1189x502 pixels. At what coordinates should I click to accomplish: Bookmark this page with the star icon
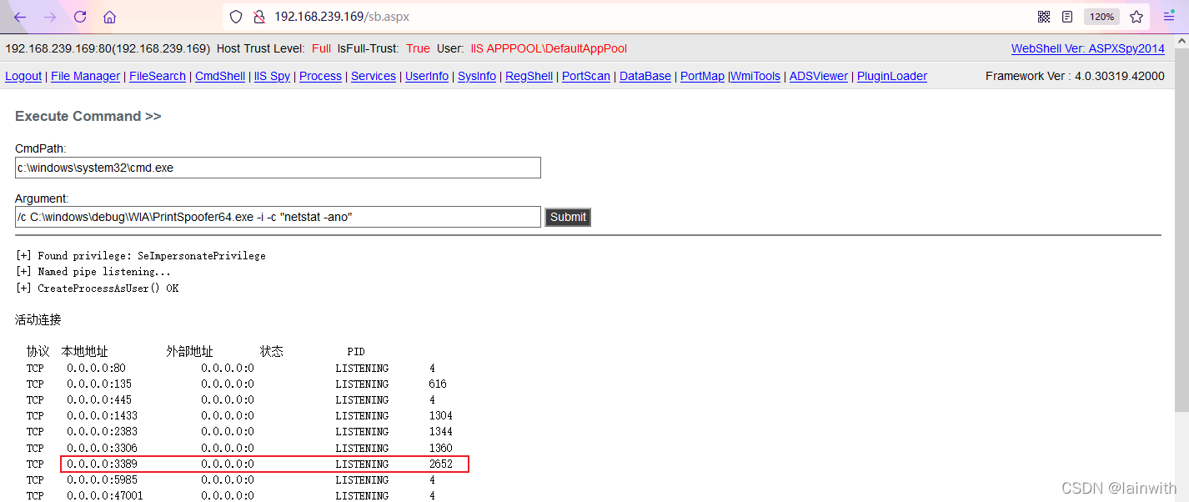click(x=1136, y=17)
